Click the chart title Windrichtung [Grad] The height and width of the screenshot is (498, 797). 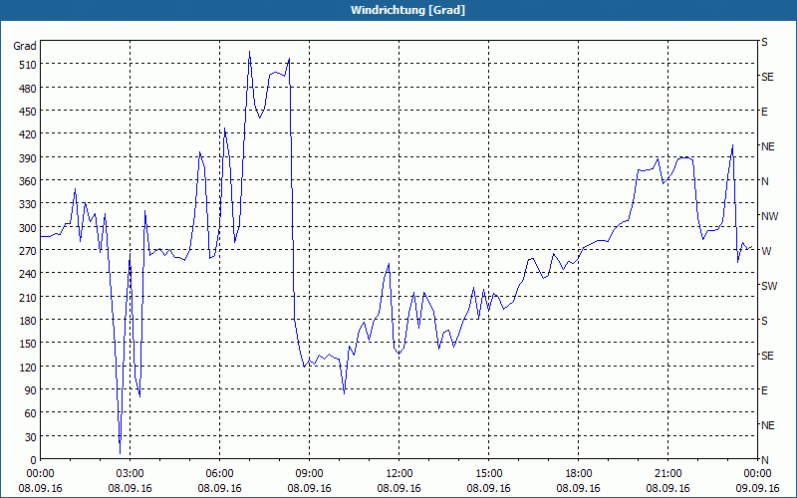click(398, 10)
